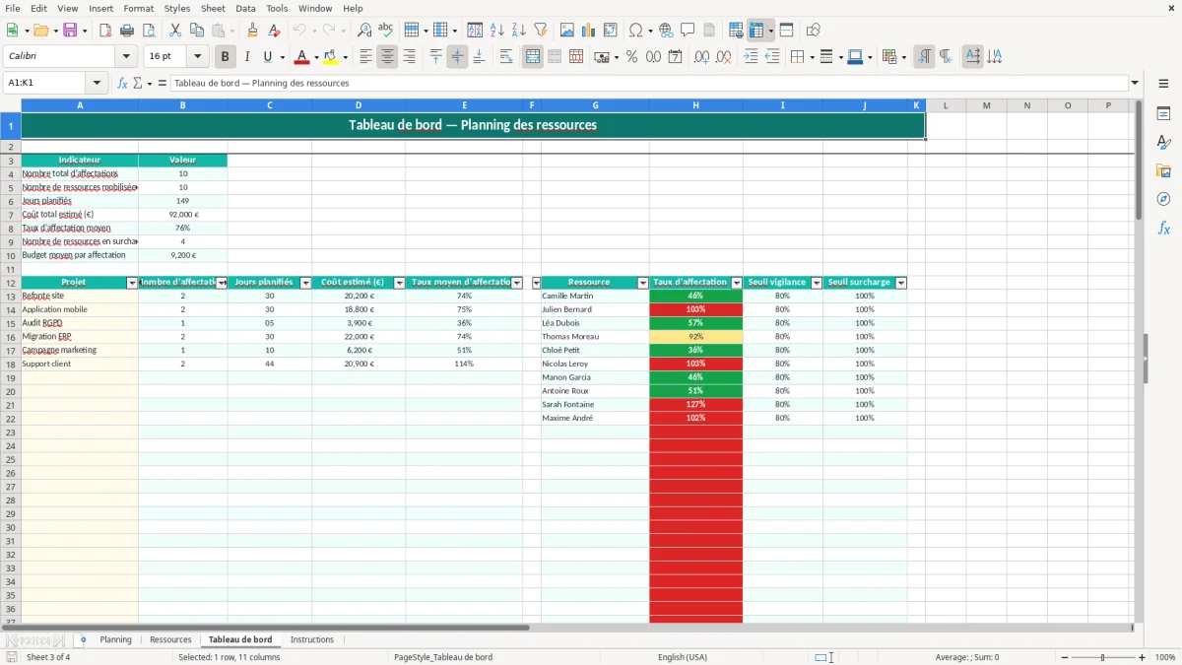Click the Insert Chart icon
Screen dimensions: 1182x665
tap(589, 31)
